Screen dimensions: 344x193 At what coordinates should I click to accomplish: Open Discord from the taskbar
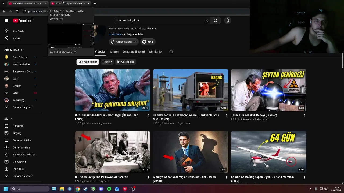click(x=101, y=189)
